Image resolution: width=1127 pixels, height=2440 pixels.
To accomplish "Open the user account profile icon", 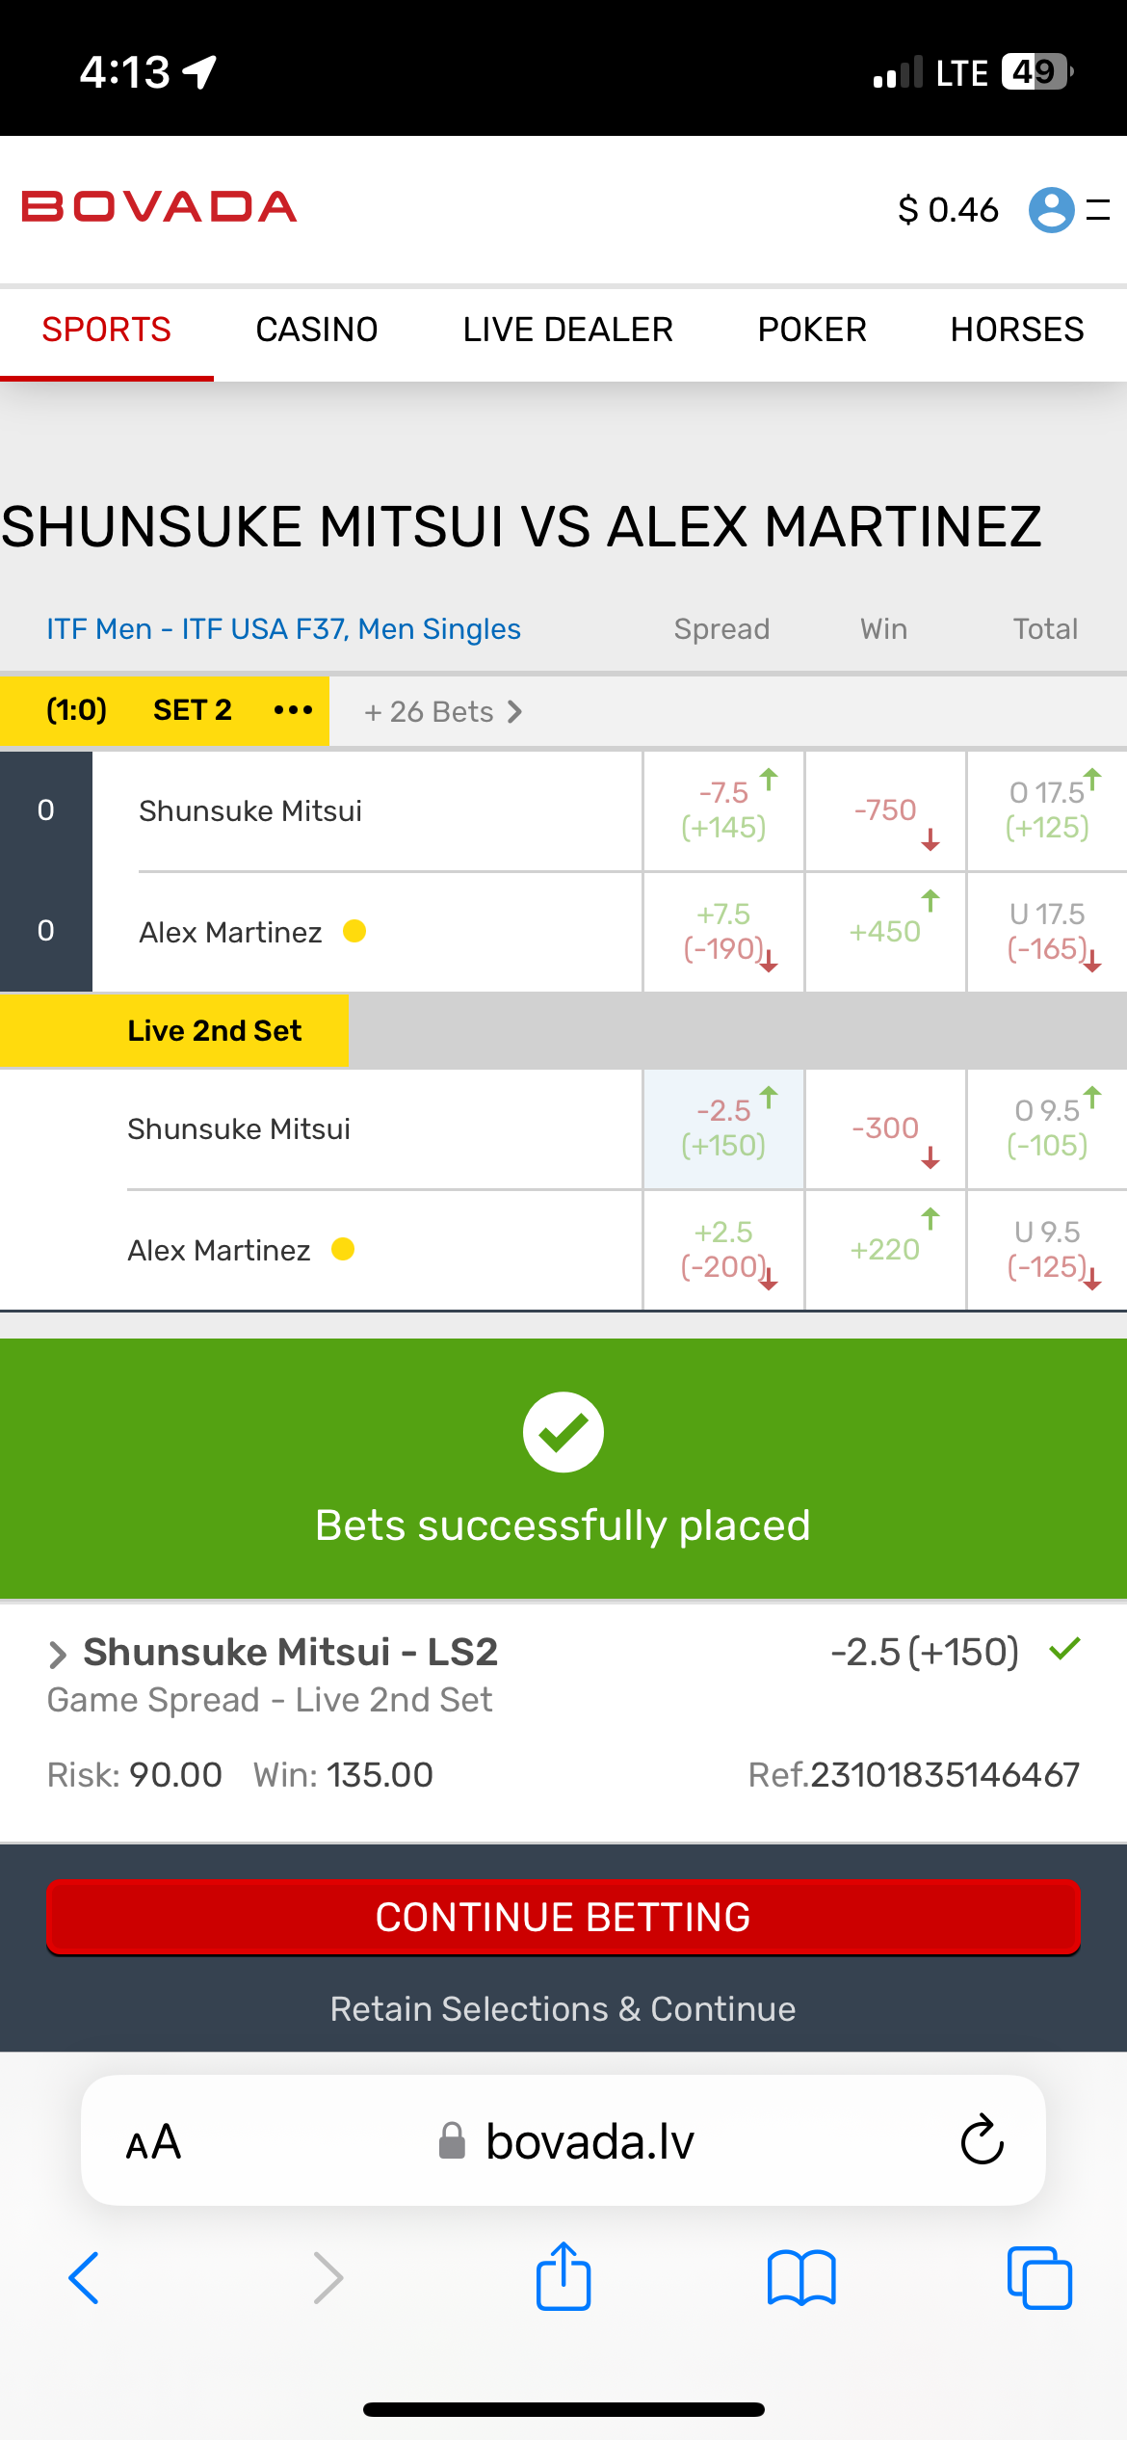I will pyautogui.click(x=1051, y=209).
